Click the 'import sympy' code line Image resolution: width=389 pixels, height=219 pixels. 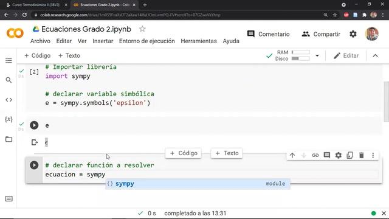(67, 76)
